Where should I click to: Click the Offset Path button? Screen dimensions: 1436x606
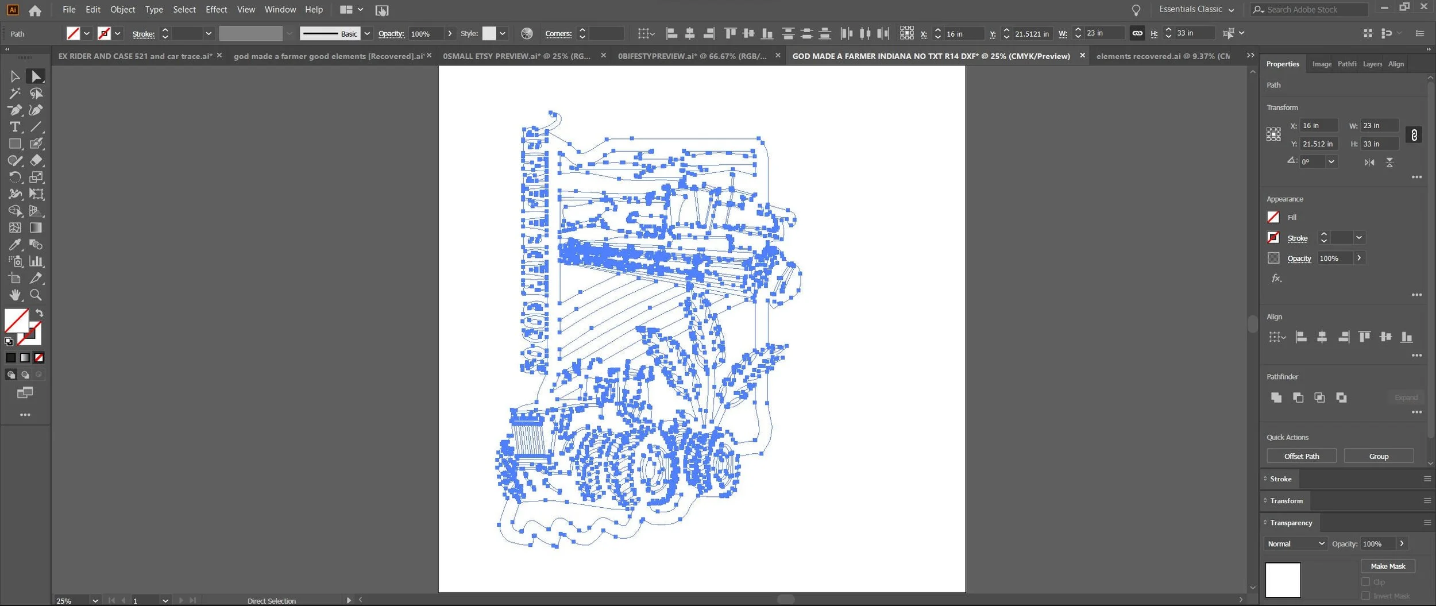pyautogui.click(x=1302, y=456)
